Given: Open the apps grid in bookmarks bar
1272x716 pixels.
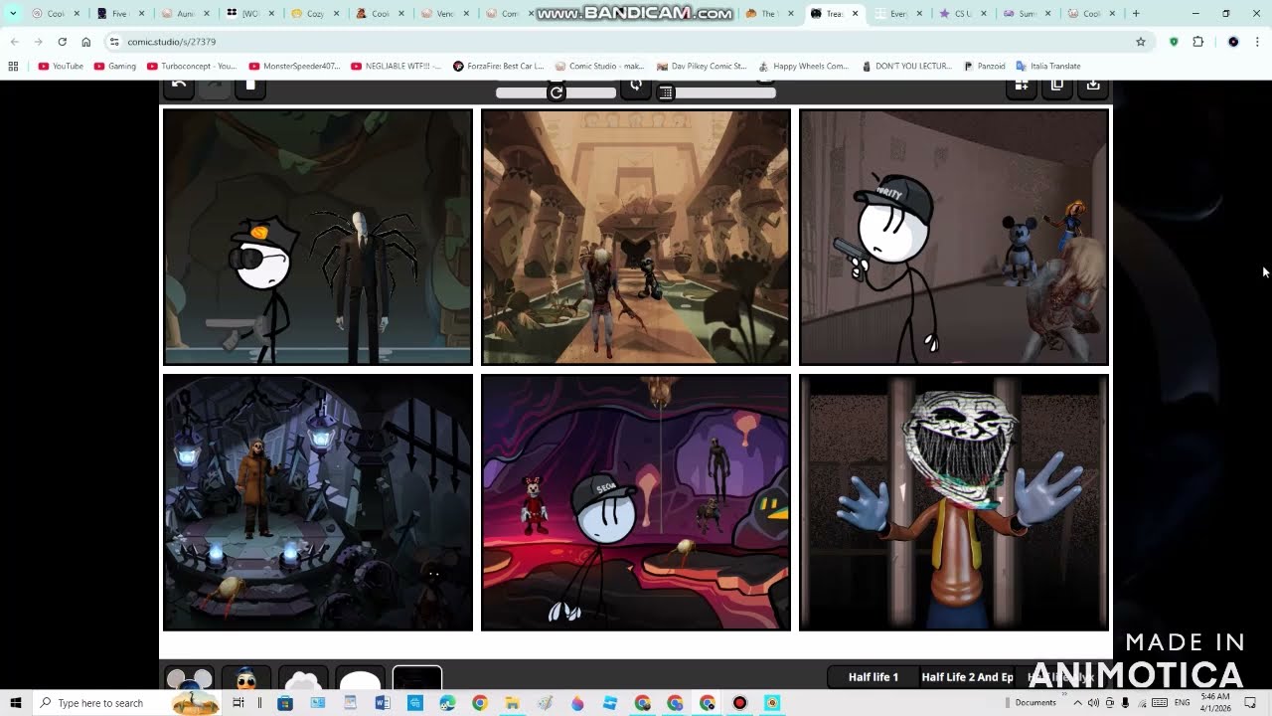Looking at the screenshot, I should point(13,67).
